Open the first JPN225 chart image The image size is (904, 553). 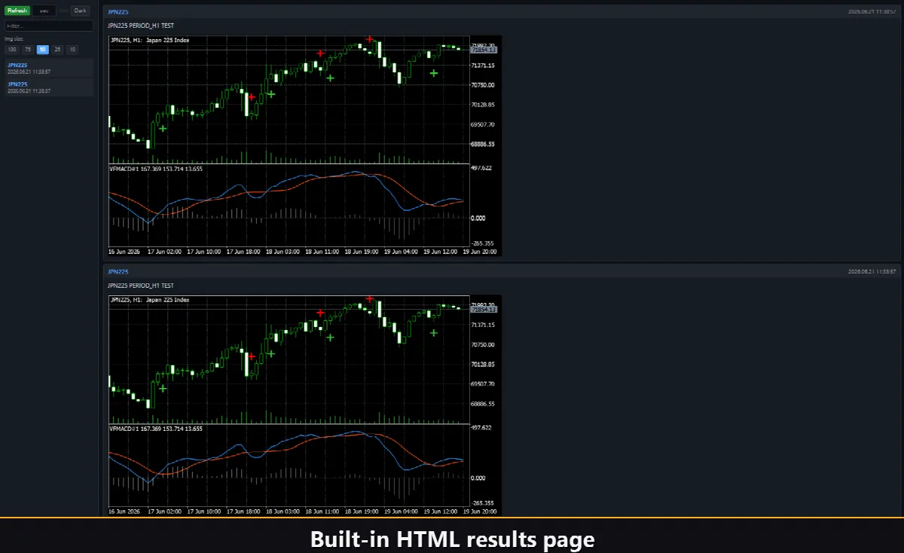[304, 145]
